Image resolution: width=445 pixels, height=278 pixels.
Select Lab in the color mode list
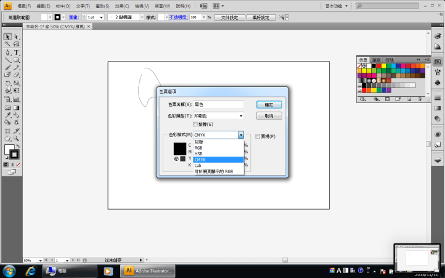198,165
